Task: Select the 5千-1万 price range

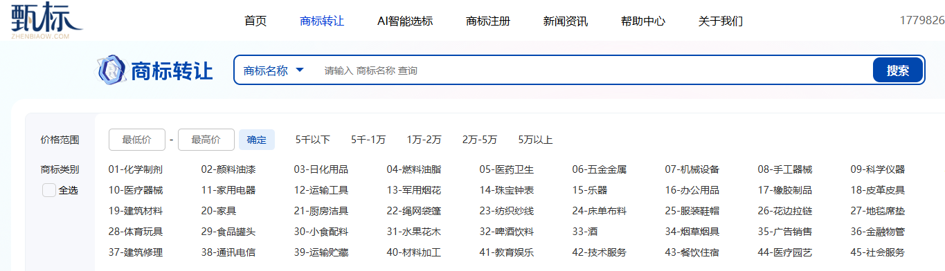Action: pyautogui.click(x=368, y=140)
